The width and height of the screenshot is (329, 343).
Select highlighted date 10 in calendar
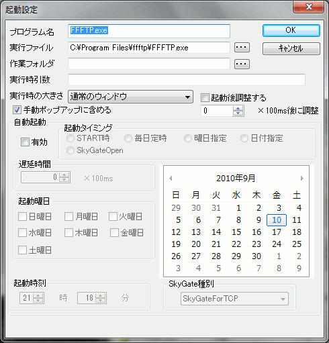pos(277,220)
